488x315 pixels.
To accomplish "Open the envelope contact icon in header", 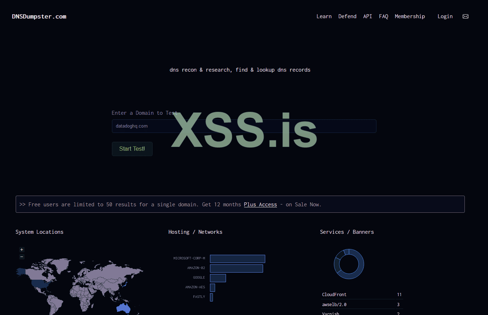I will pyautogui.click(x=465, y=16).
